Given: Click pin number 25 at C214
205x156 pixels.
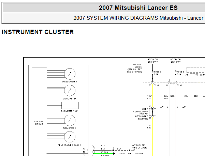Looking at the screenshot, I should (150, 85).
